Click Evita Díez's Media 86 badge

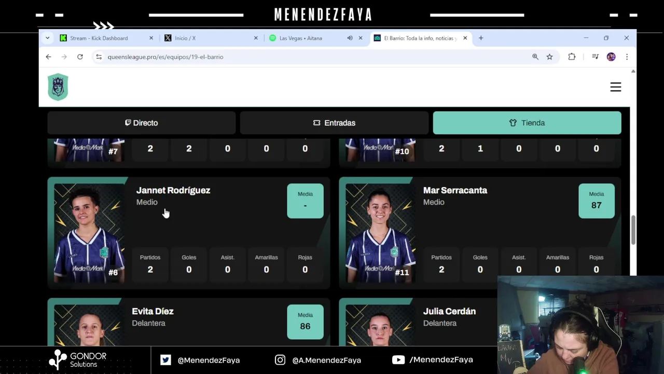click(305, 322)
